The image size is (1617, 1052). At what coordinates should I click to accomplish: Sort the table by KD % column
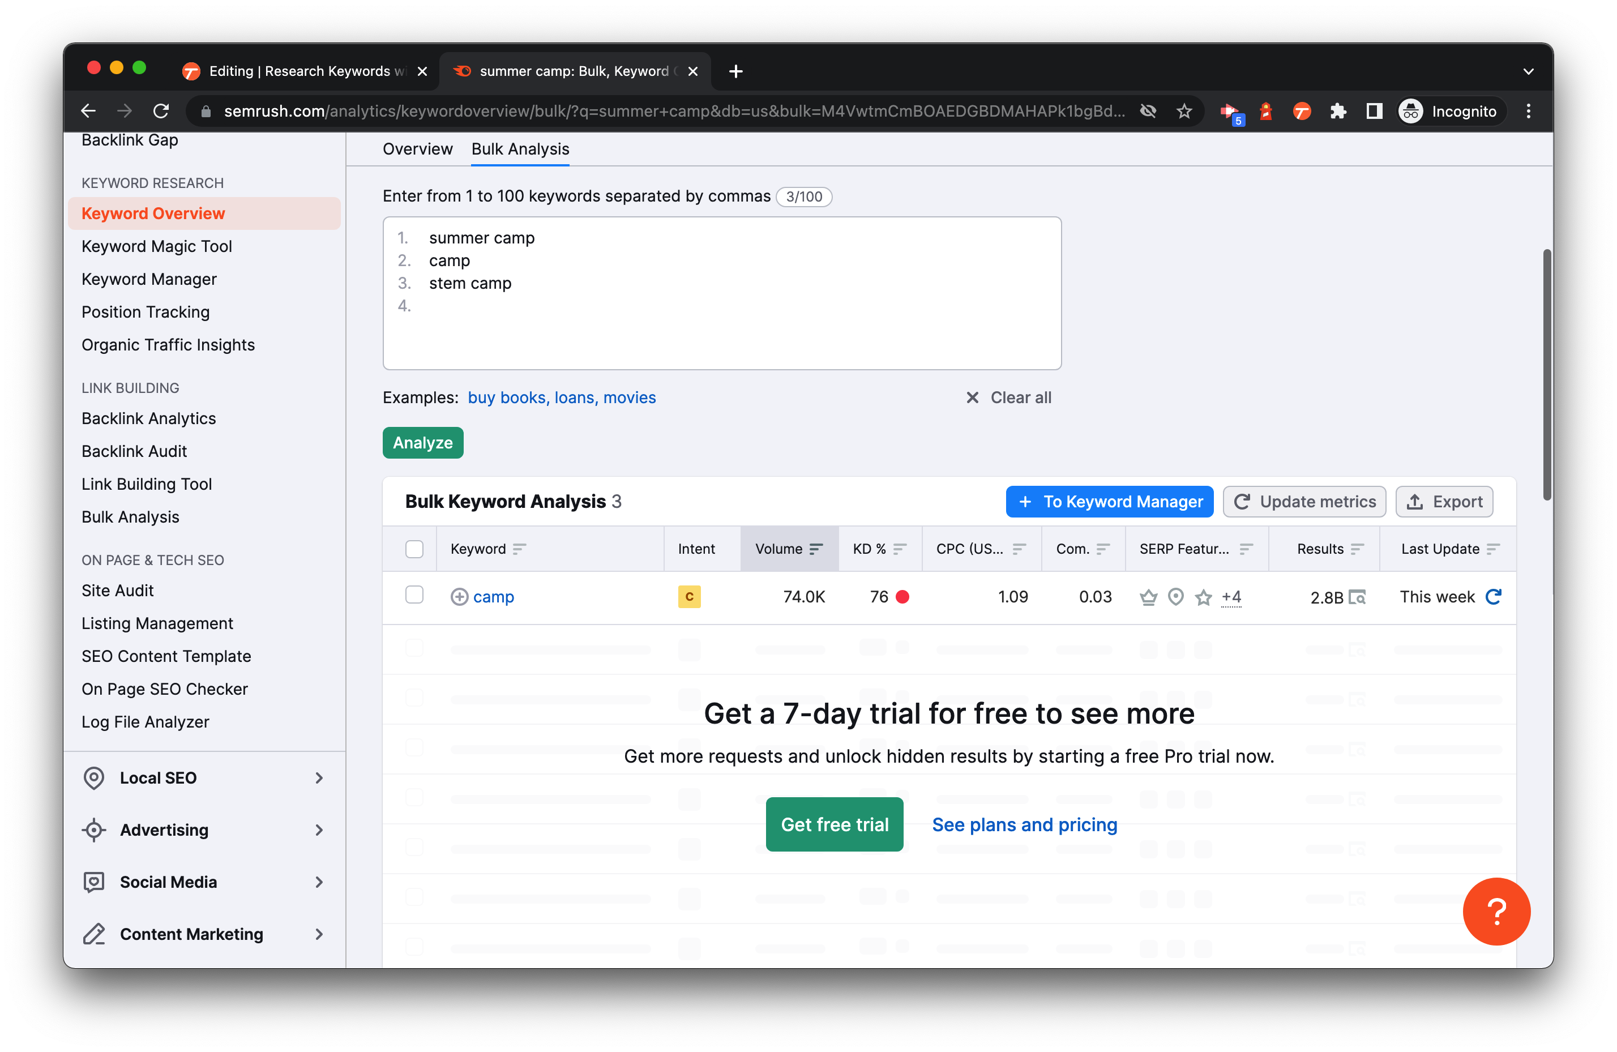click(879, 549)
